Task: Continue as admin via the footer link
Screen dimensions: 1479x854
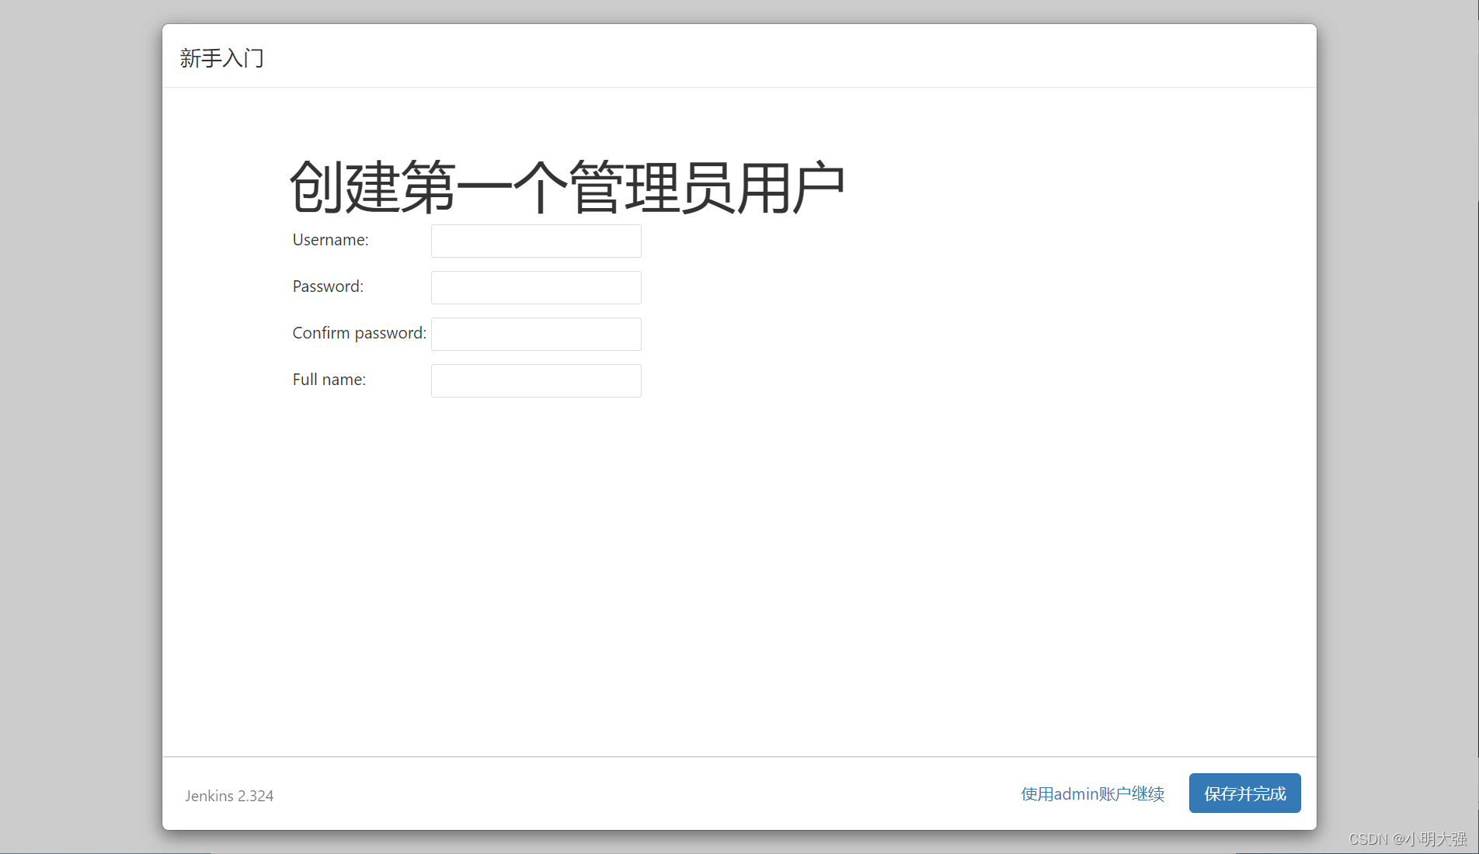Action: click(1091, 793)
